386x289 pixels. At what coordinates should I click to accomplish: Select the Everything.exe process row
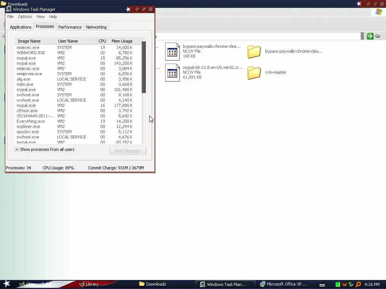click(x=75, y=121)
